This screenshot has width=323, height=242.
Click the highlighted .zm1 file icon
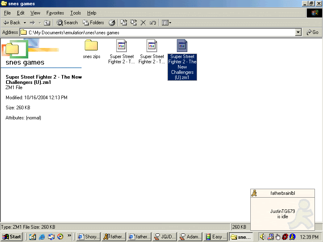(x=182, y=46)
